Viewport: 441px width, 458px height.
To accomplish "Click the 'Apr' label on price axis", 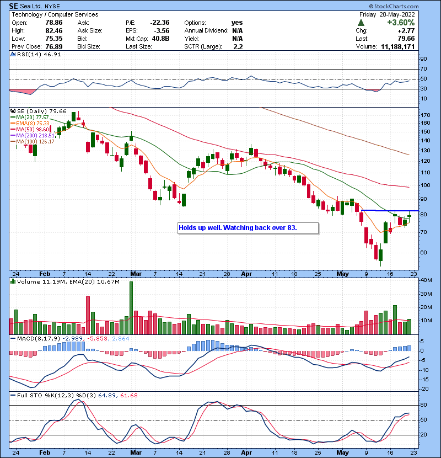I will click(x=246, y=274).
